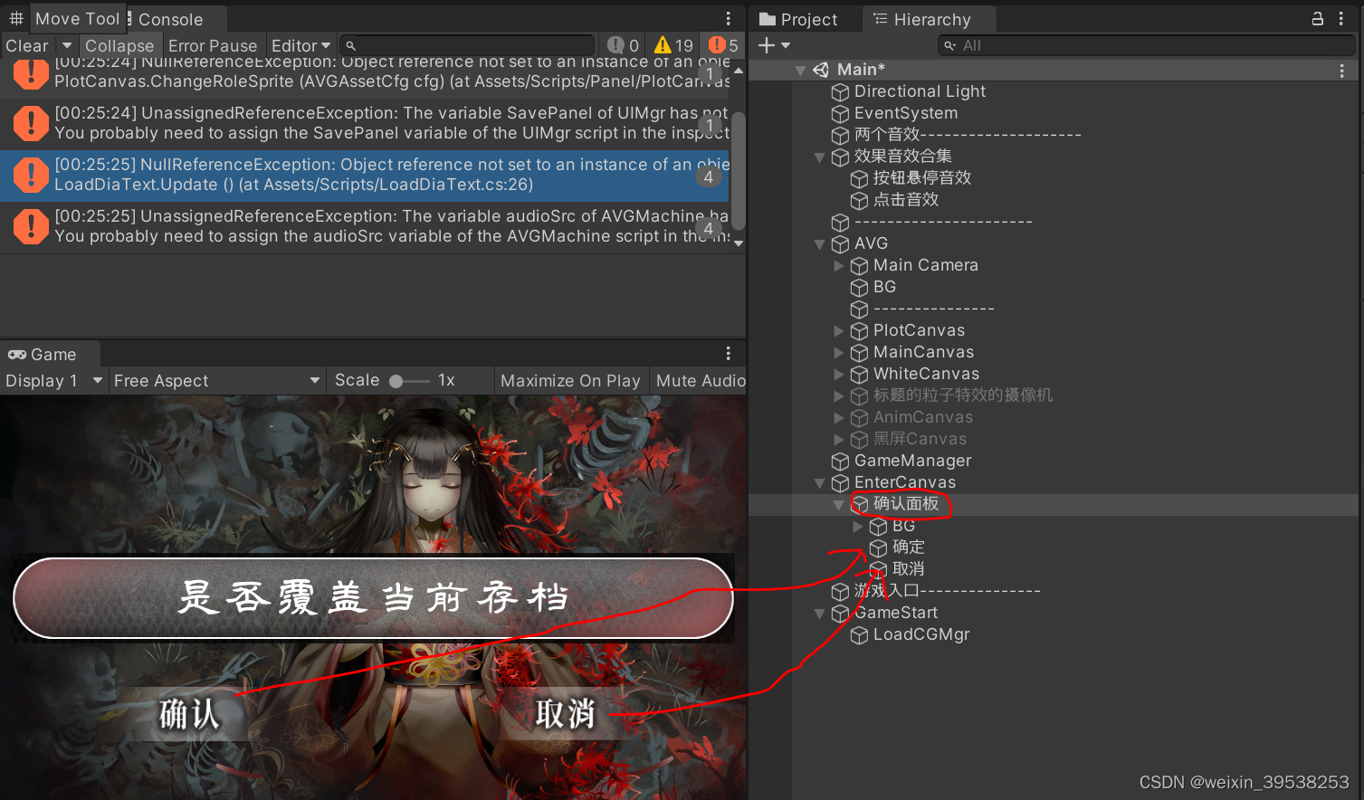Click the Move Tool grid icon
The height and width of the screenshot is (800, 1364).
tap(16, 18)
